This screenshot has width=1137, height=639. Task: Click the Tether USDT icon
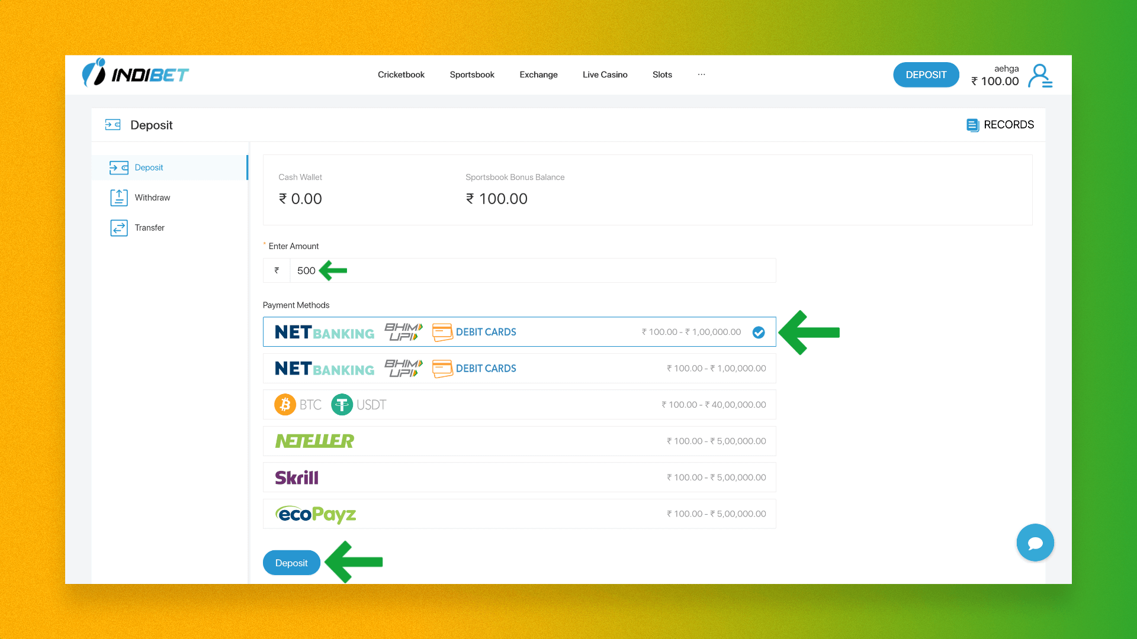click(342, 405)
